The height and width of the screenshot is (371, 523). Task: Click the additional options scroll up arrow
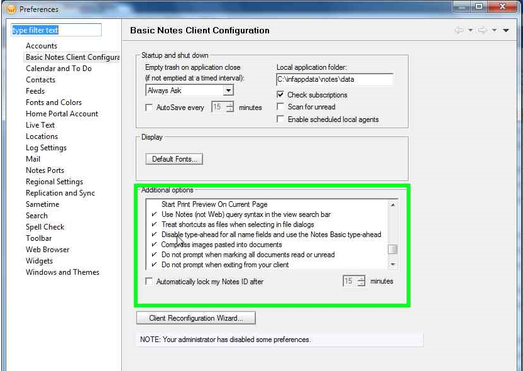(393, 205)
